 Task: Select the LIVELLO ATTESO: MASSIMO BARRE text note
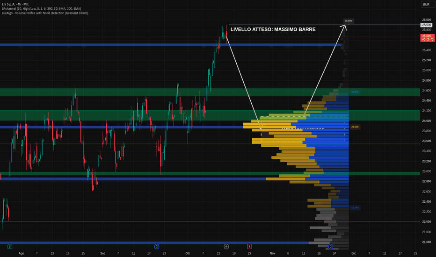pyautogui.click(x=273, y=29)
